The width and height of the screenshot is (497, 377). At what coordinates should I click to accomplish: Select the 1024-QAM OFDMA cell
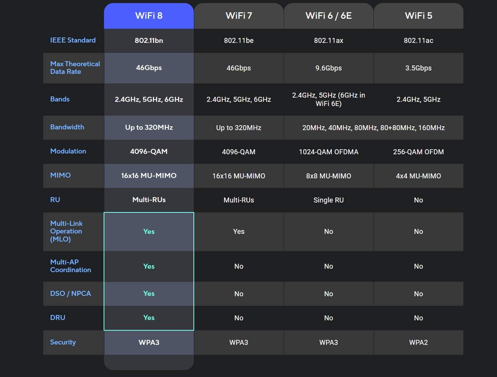click(328, 152)
